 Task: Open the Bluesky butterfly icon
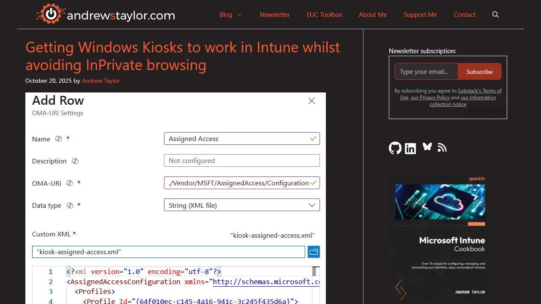(427, 147)
